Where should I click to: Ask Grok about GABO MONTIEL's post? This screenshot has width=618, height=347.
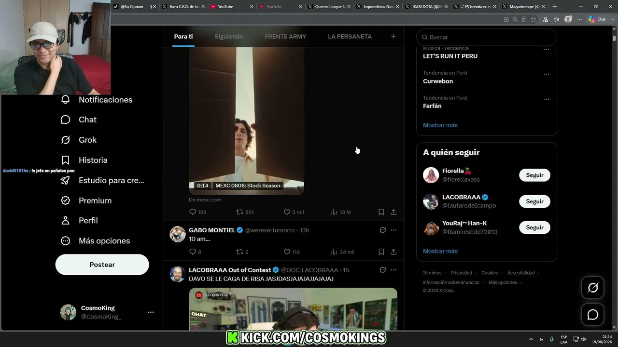(383, 230)
